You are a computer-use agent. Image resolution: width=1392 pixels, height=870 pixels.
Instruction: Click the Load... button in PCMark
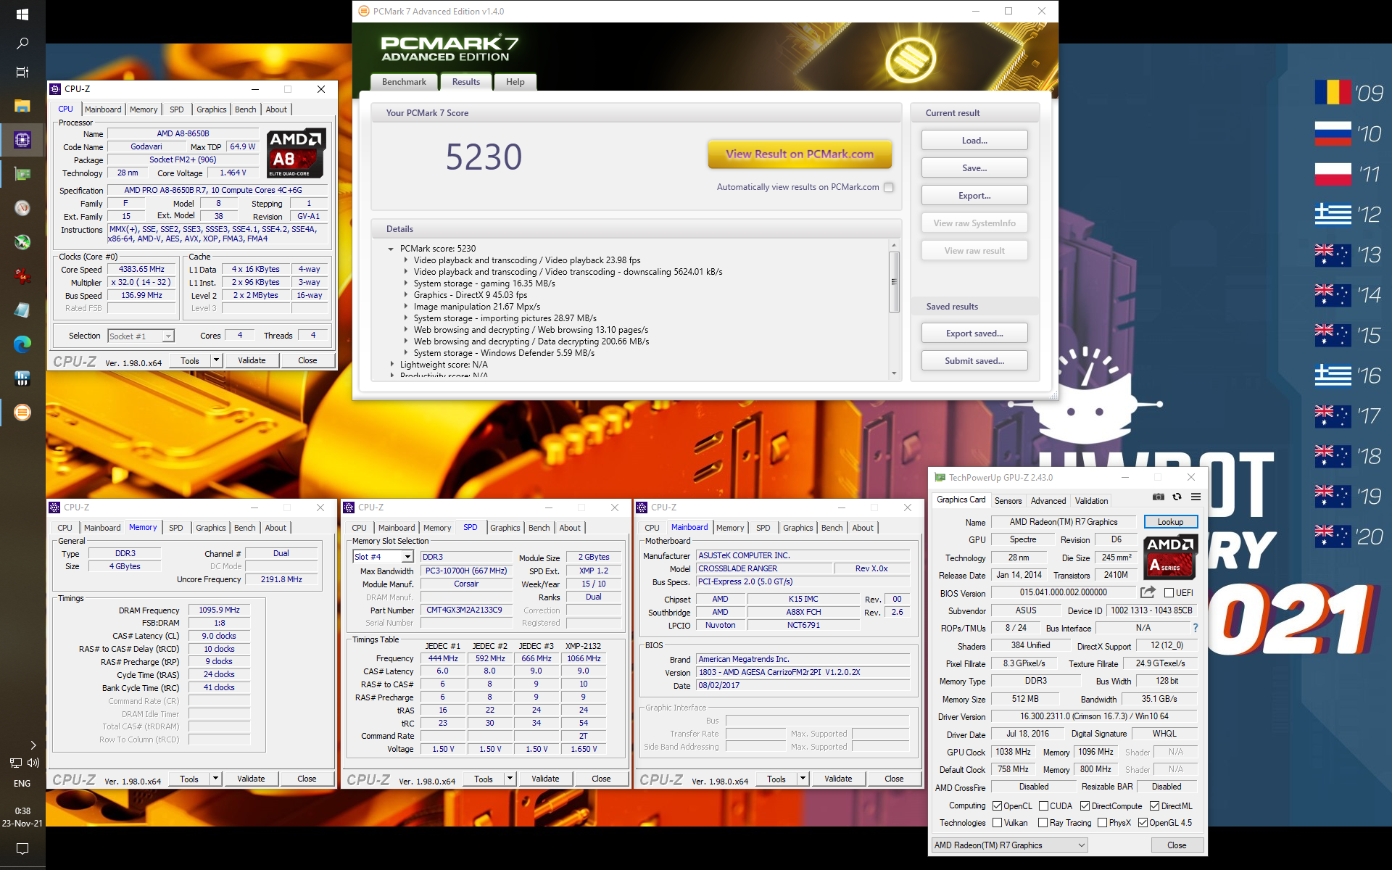(x=974, y=141)
